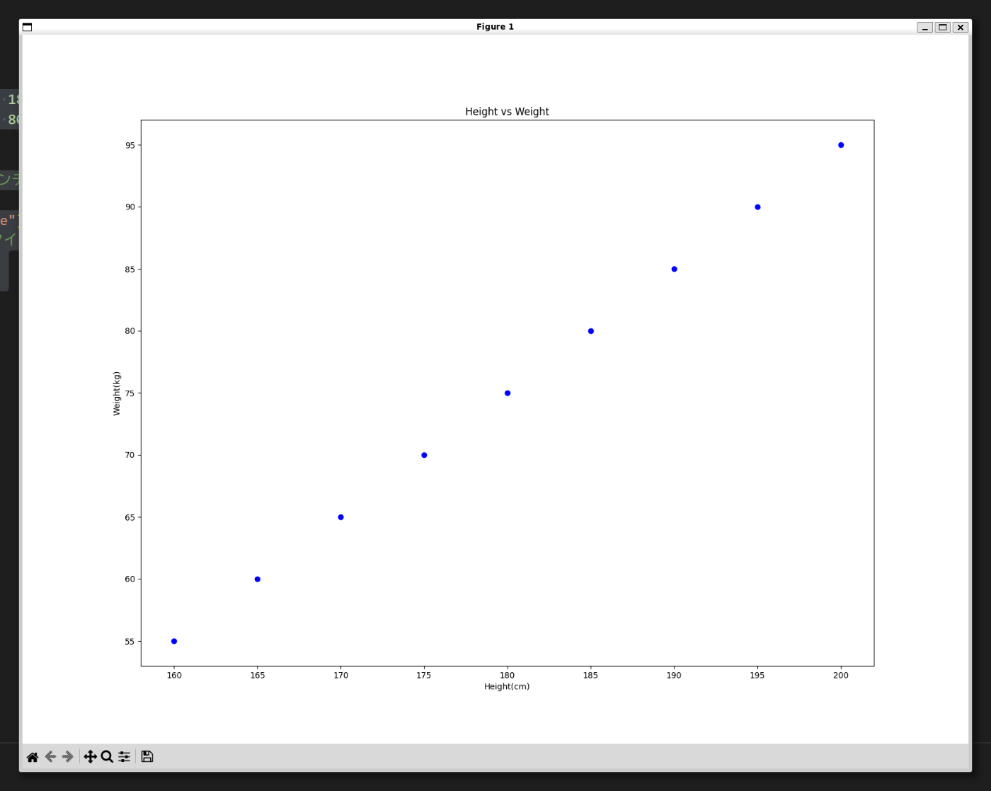991x791 pixels.
Task: Click the "Figure 1" window title text
Action: coord(495,27)
